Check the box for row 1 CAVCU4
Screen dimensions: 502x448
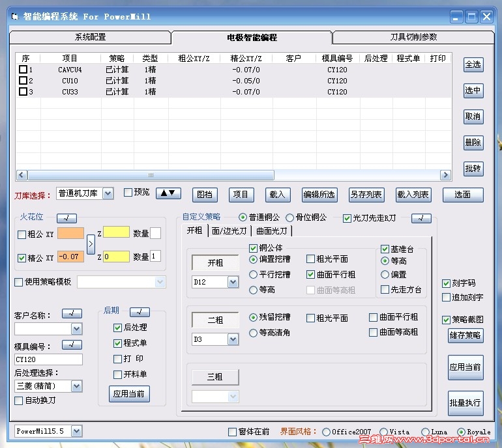tap(23, 70)
